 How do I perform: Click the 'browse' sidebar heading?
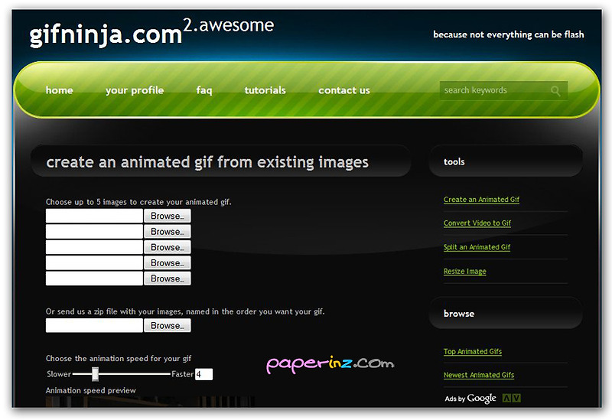click(x=458, y=314)
